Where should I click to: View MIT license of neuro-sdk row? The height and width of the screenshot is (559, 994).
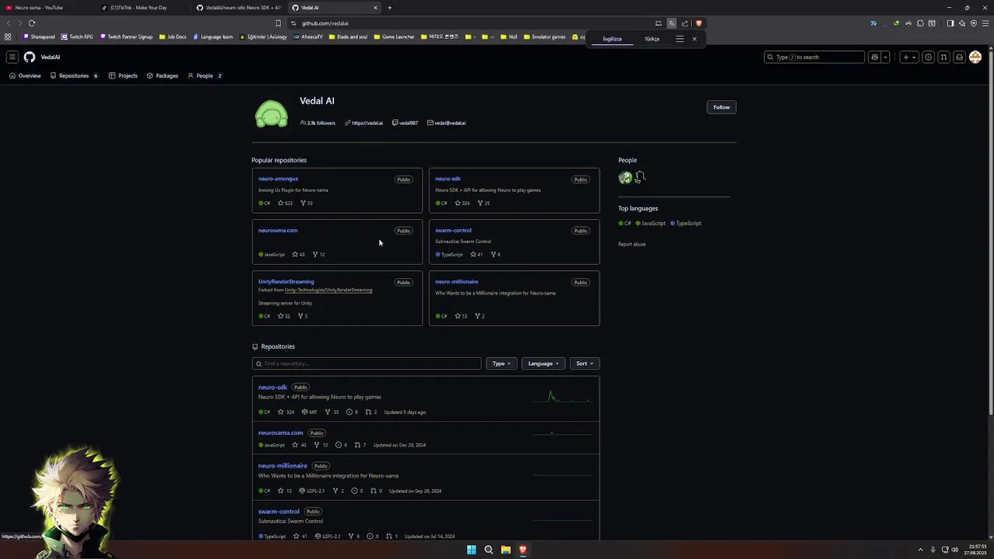click(309, 412)
